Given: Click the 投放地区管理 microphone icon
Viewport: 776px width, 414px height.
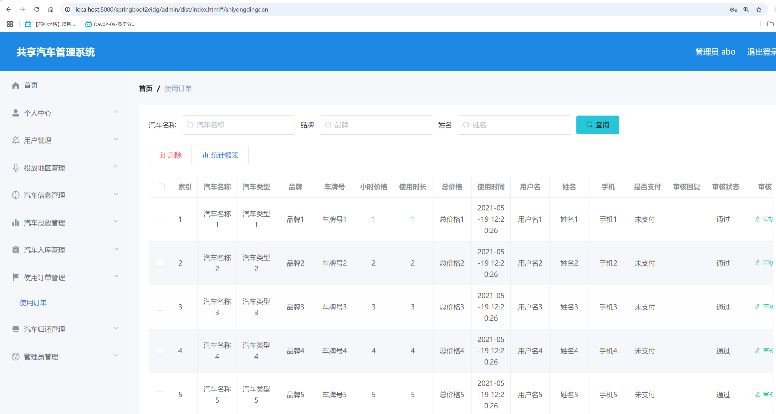Looking at the screenshot, I should pyautogui.click(x=16, y=168).
